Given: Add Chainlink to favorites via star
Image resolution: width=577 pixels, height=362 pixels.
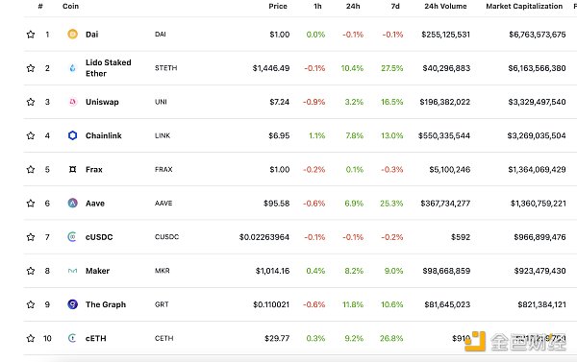Looking at the screenshot, I should 31,135.
